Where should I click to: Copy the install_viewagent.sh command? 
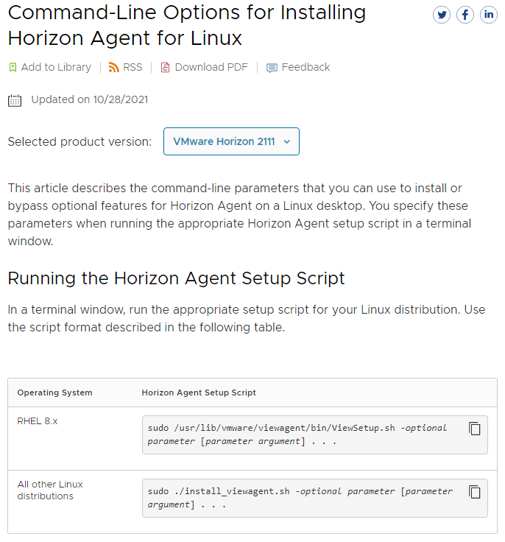pyautogui.click(x=475, y=492)
